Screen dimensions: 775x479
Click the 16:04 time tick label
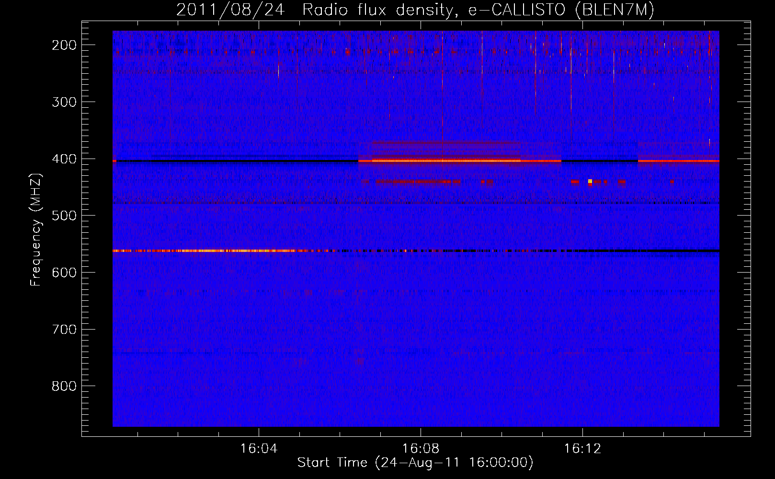click(x=259, y=449)
